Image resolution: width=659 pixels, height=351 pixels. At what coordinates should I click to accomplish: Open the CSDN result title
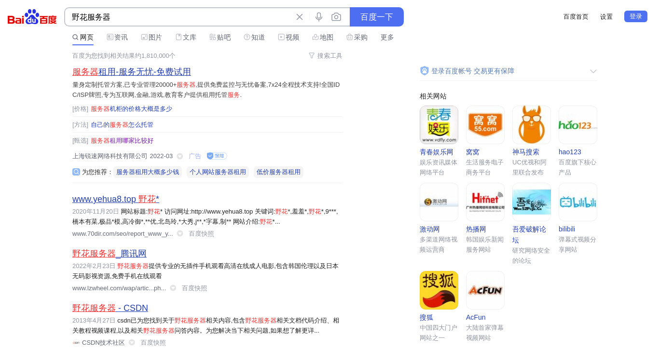pyautogui.click(x=110, y=308)
